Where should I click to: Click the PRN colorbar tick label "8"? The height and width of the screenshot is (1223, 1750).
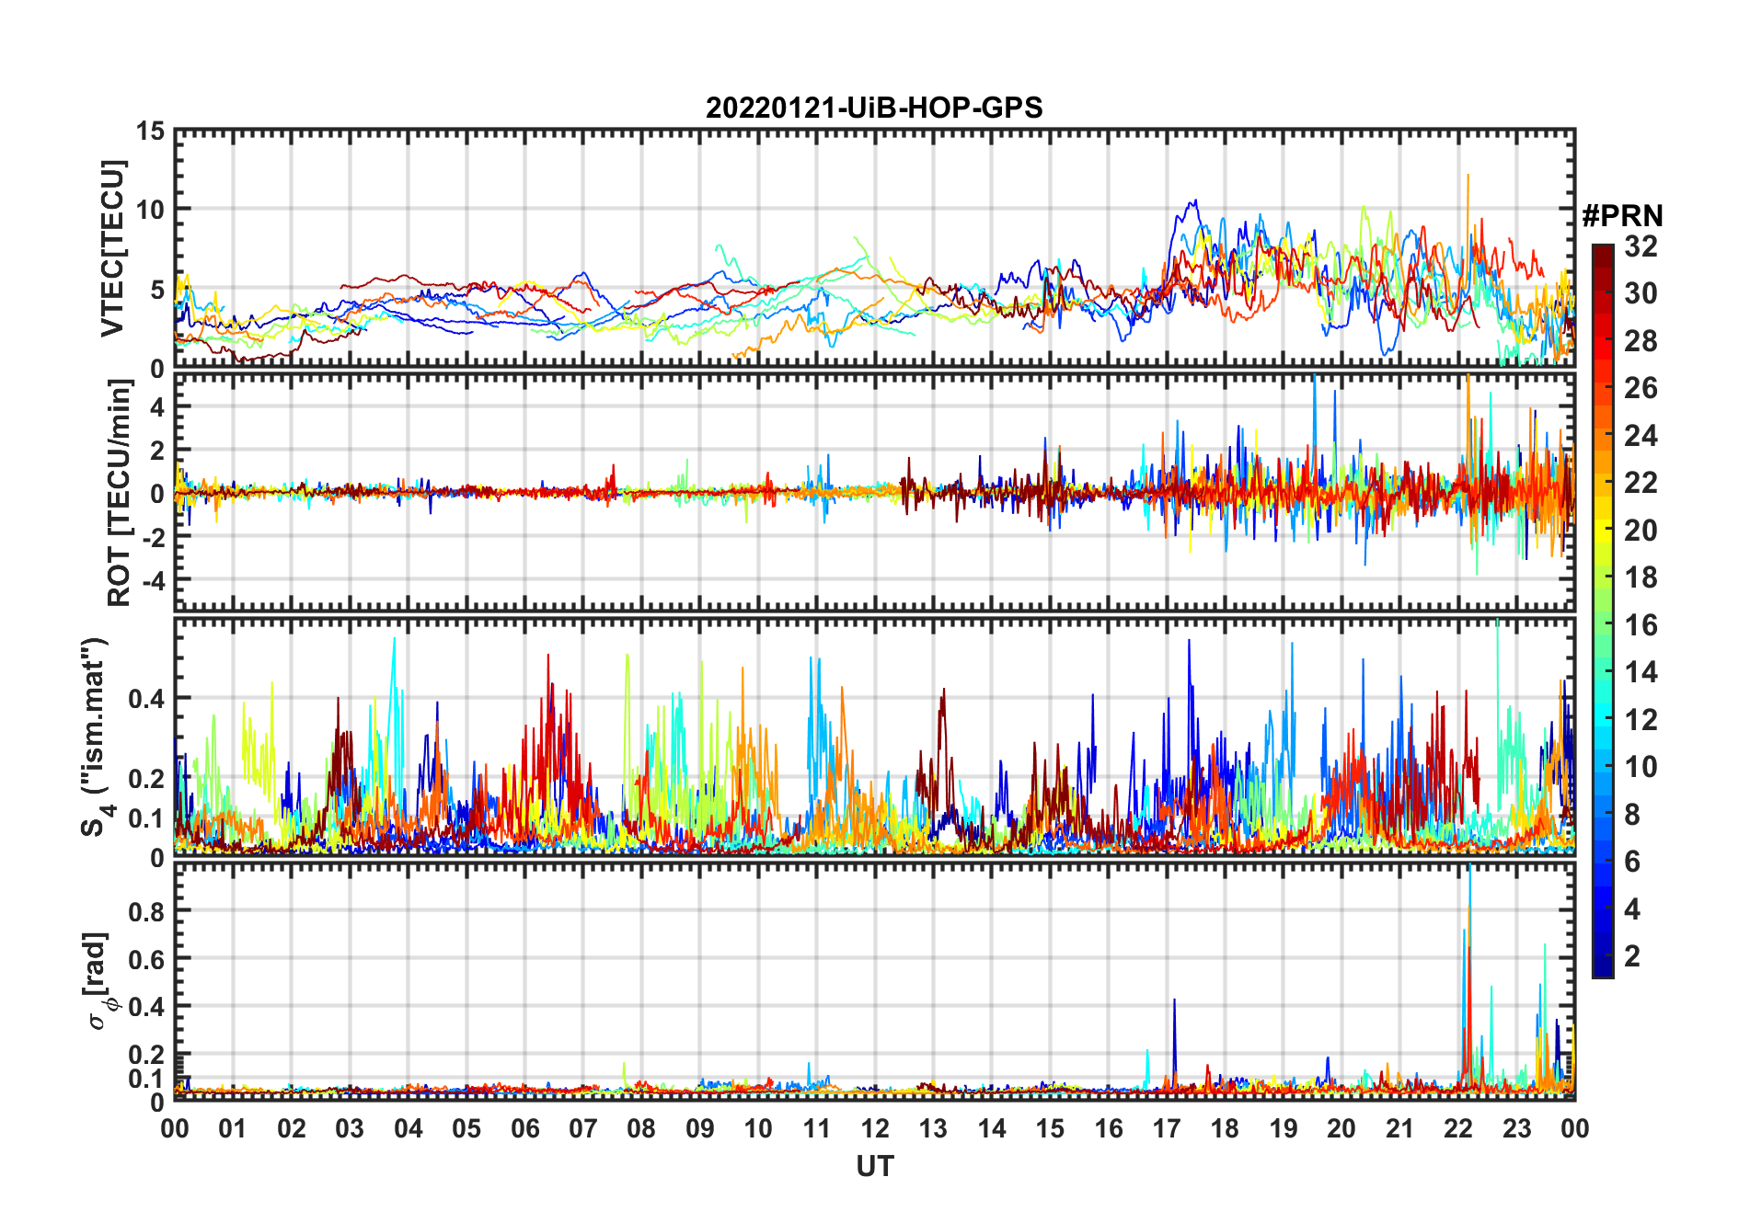pyautogui.click(x=1632, y=815)
